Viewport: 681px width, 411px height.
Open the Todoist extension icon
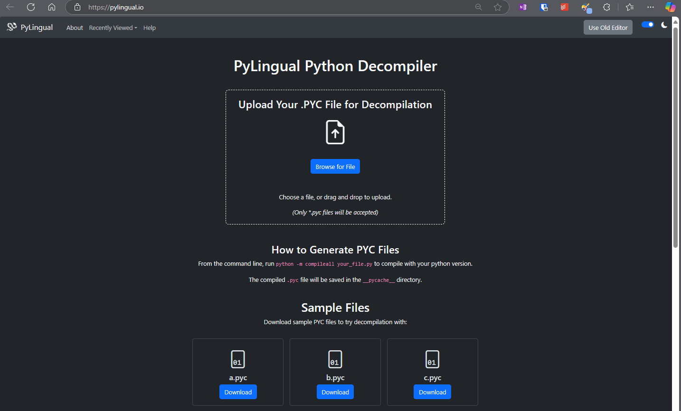(x=564, y=7)
